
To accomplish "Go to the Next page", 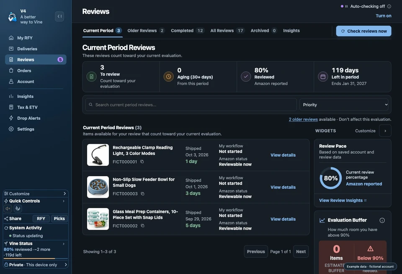I will coord(301,252).
